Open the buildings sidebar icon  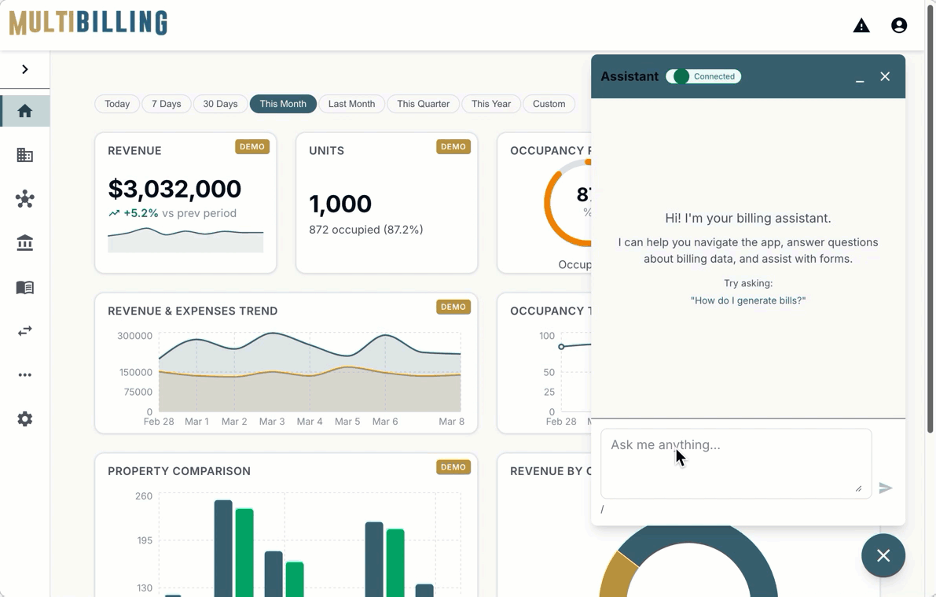click(25, 155)
